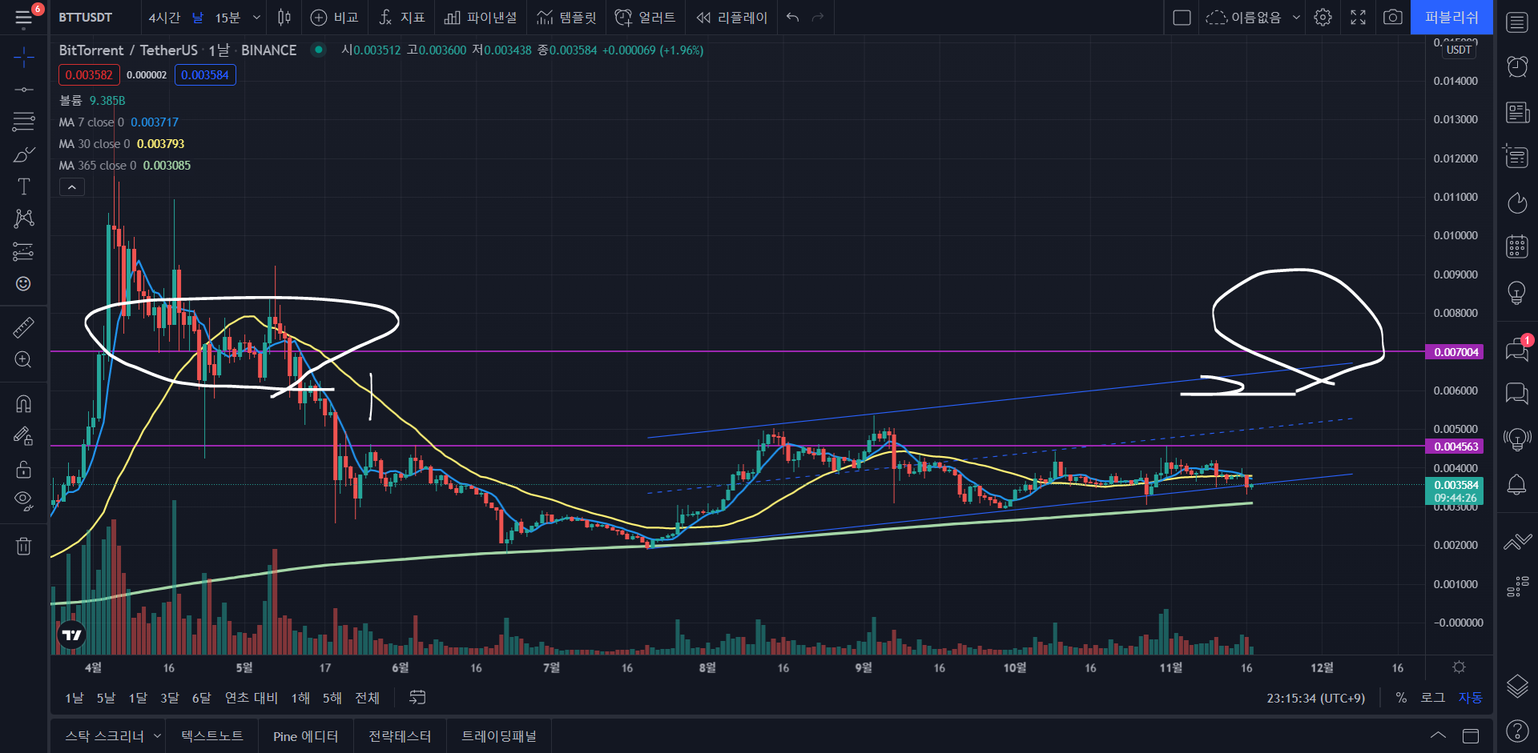Screen dimensions: 1538x753
Task: Undo the last action
Action: tap(792, 18)
